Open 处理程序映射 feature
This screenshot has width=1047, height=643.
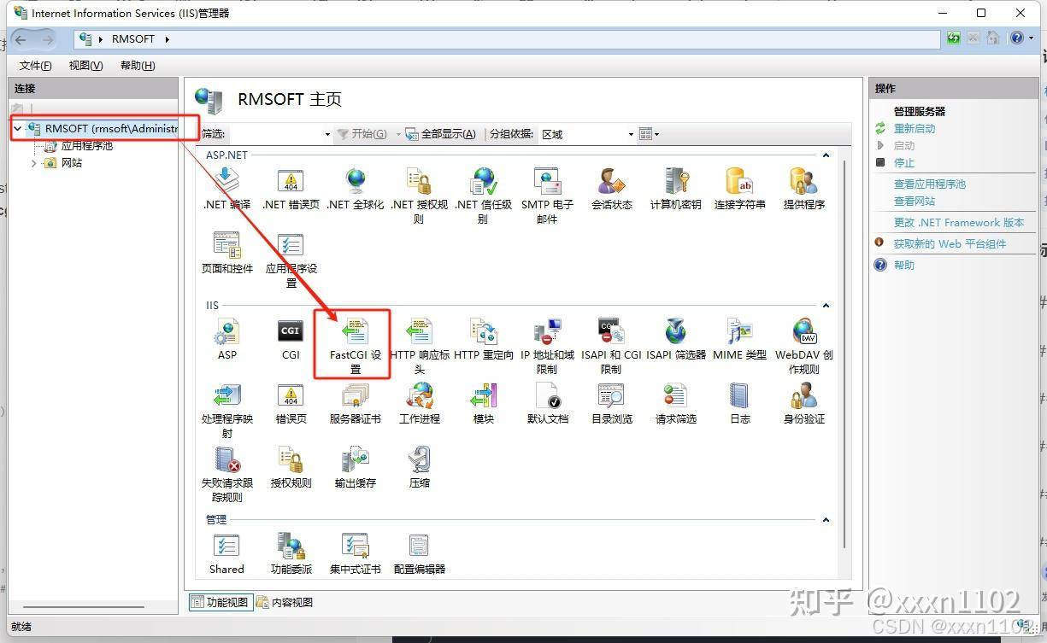tap(226, 410)
